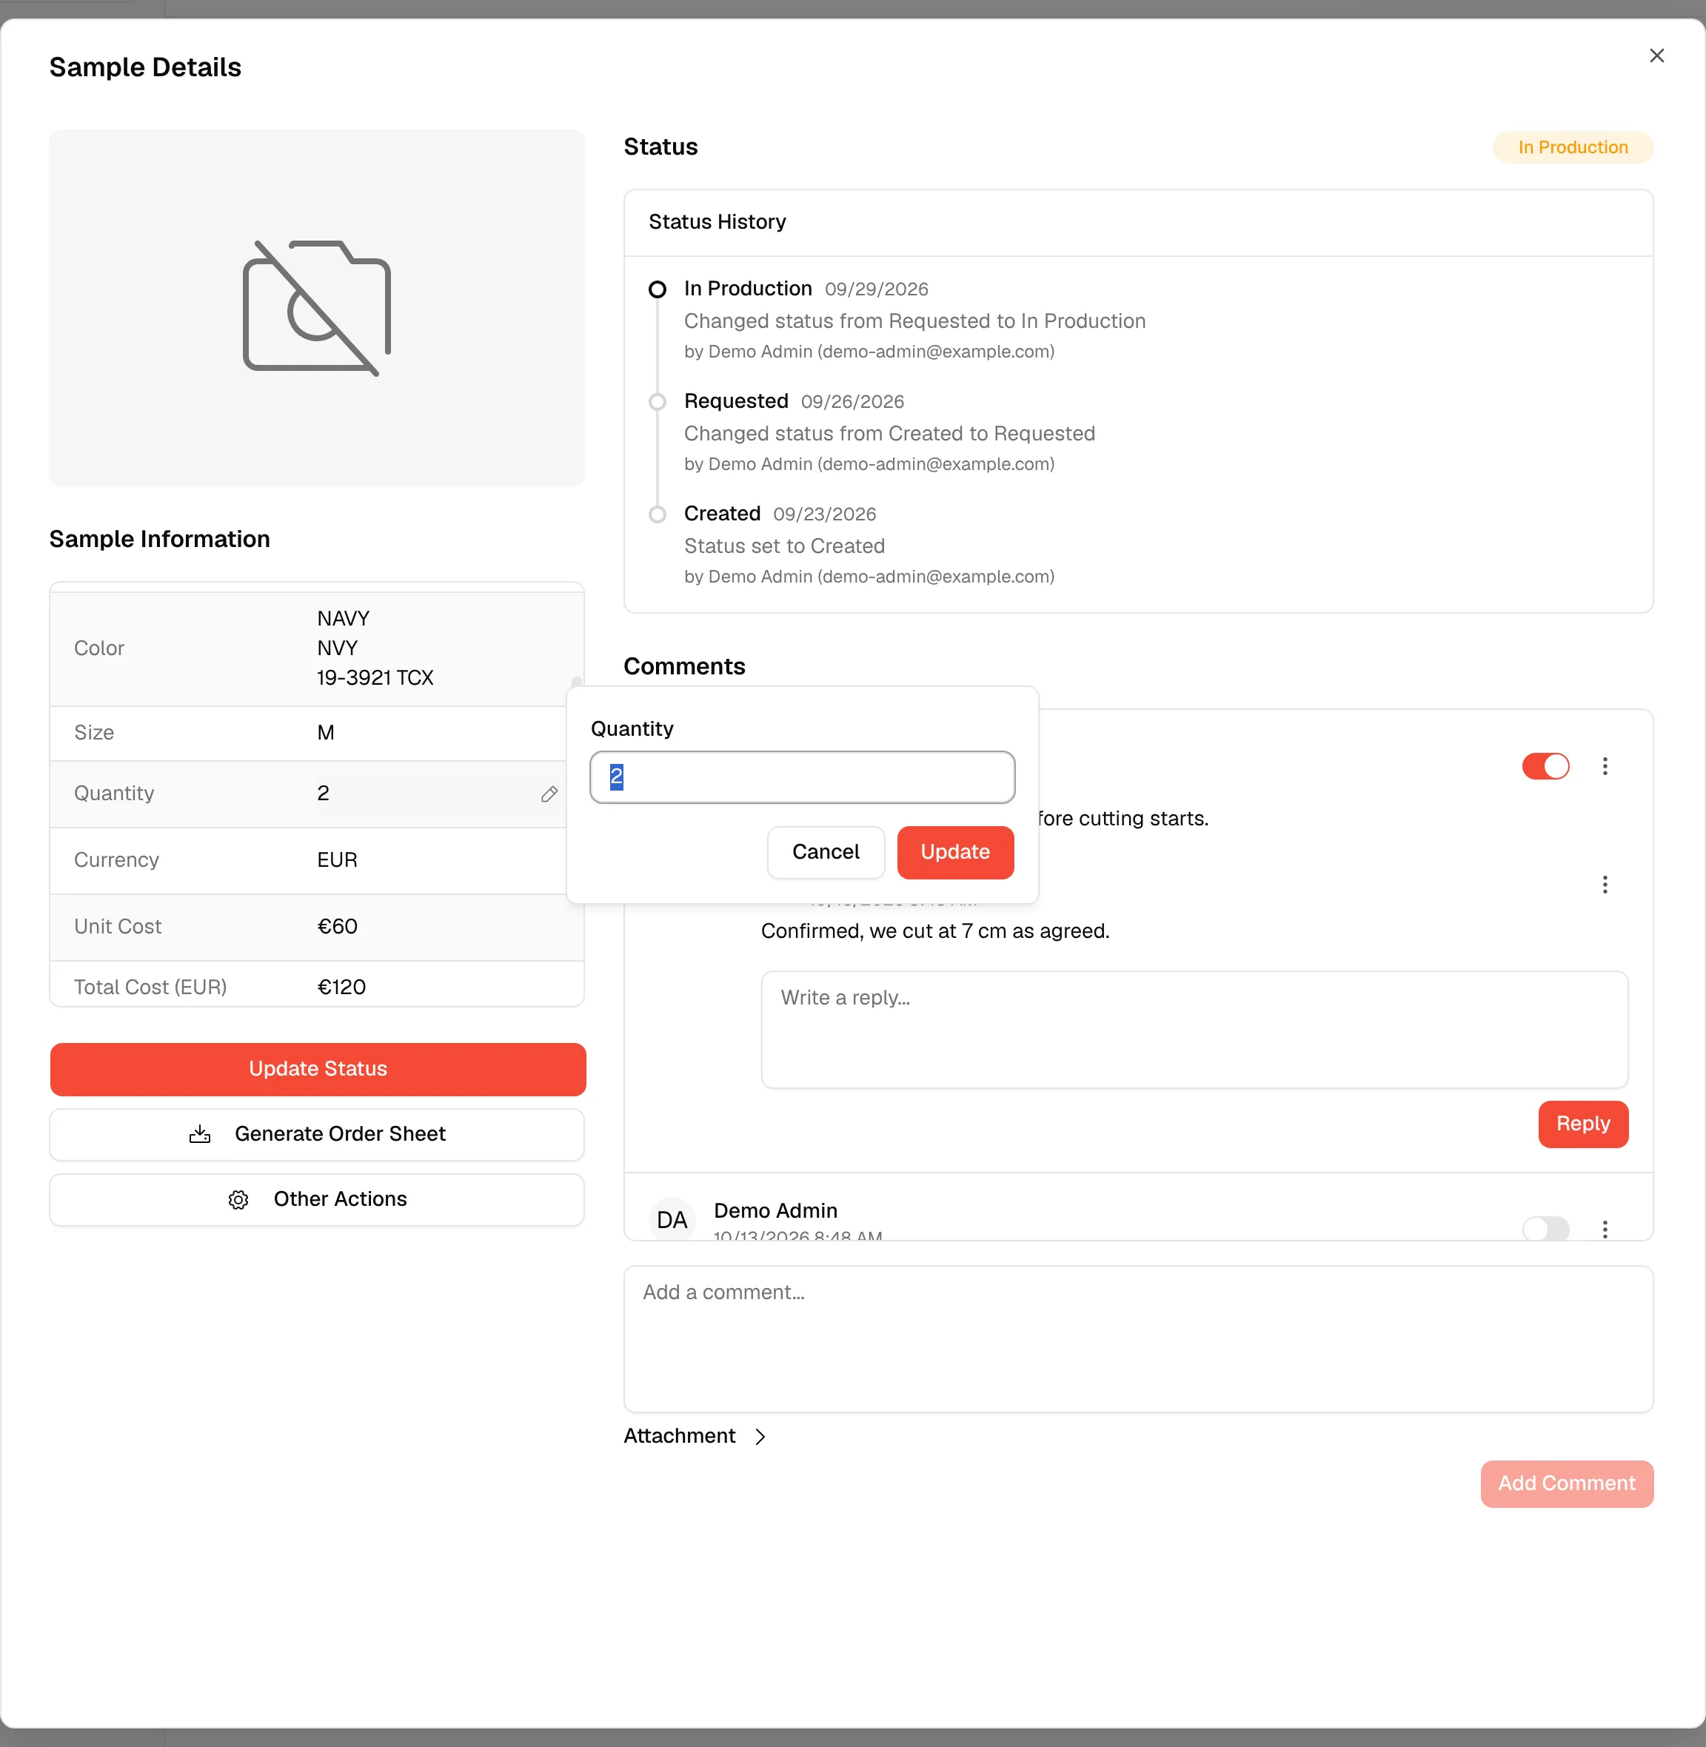Click the 'Add a comment...' text area
This screenshot has height=1747, width=1706.
[1138, 1338]
